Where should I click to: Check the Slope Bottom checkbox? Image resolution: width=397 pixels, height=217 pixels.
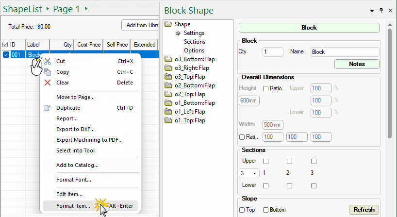coord(265,210)
